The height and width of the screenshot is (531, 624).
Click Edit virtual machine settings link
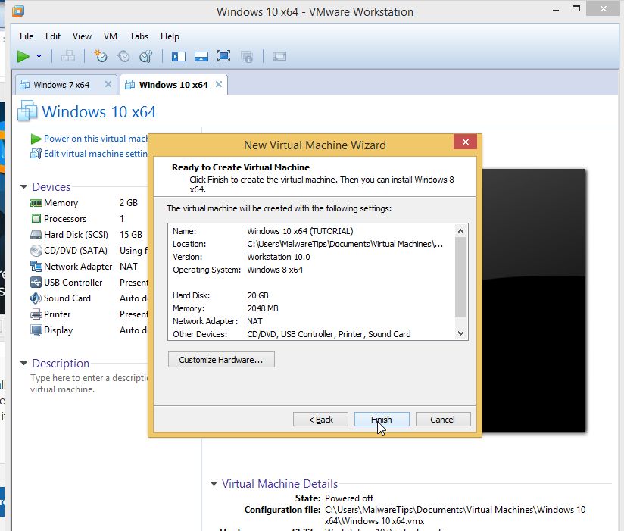coord(95,154)
